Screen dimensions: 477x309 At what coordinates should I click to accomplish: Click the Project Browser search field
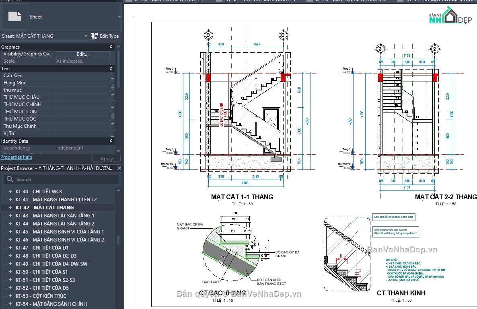click(x=61, y=179)
